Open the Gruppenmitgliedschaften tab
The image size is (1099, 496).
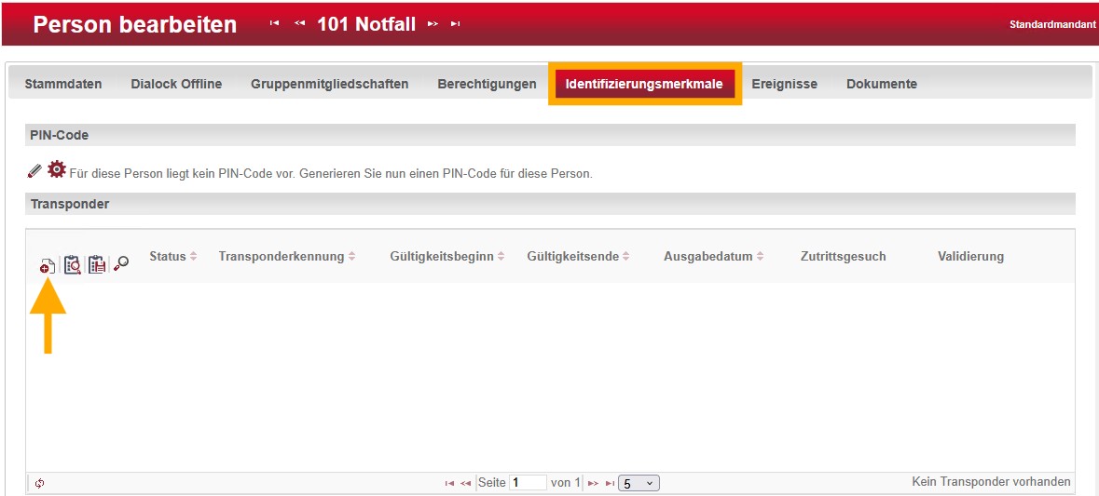(329, 84)
